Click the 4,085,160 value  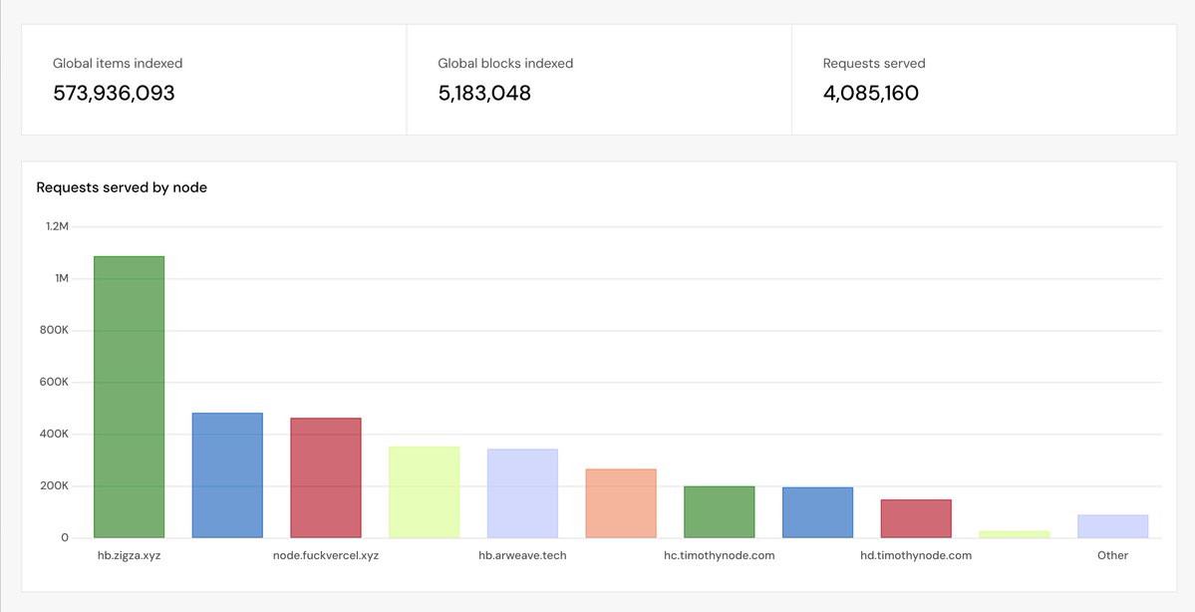coord(870,93)
